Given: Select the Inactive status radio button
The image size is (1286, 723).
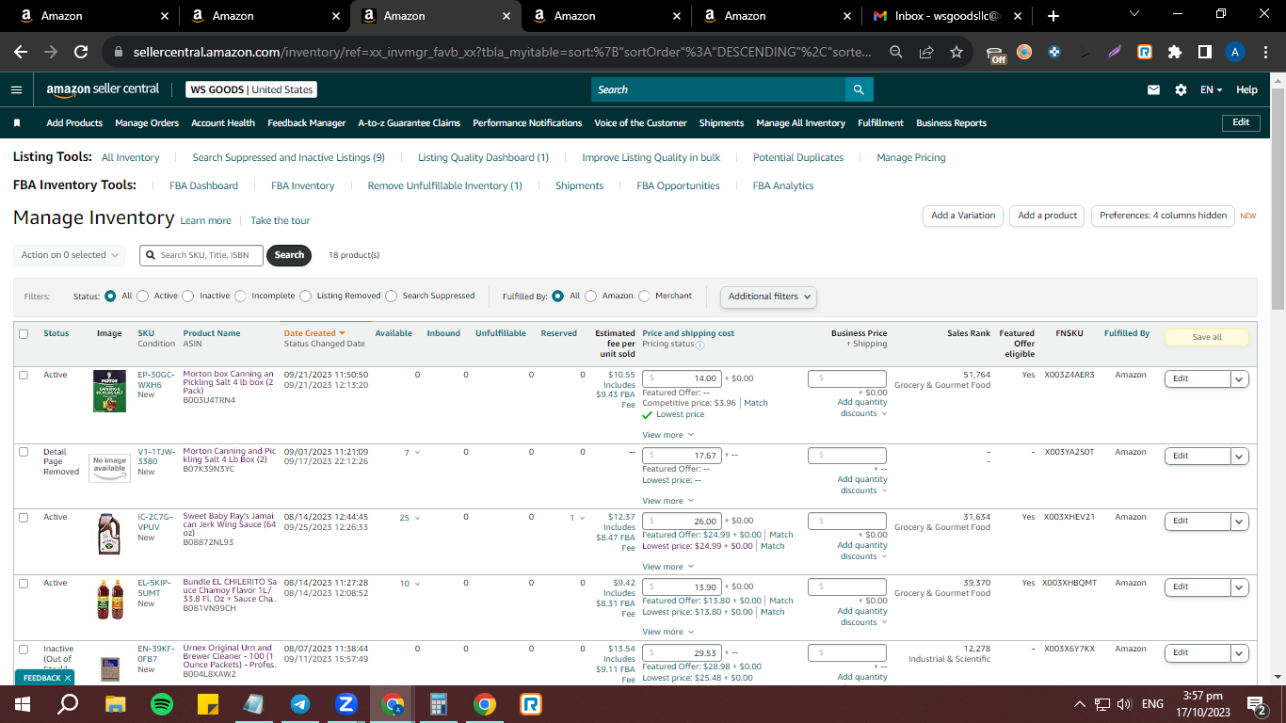Looking at the screenshot, I should [188, 296].
